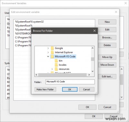Expand the Internet Explorer folder node
The height and width of the screenshot is (122, 129).
[x=48, y=52]
